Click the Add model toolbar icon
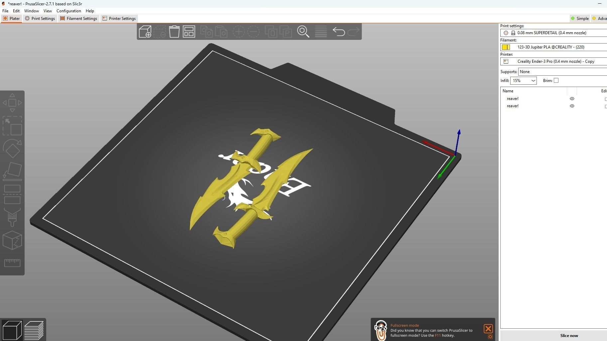Viewport: 607px width, 341px height. [x=145, y=32]
